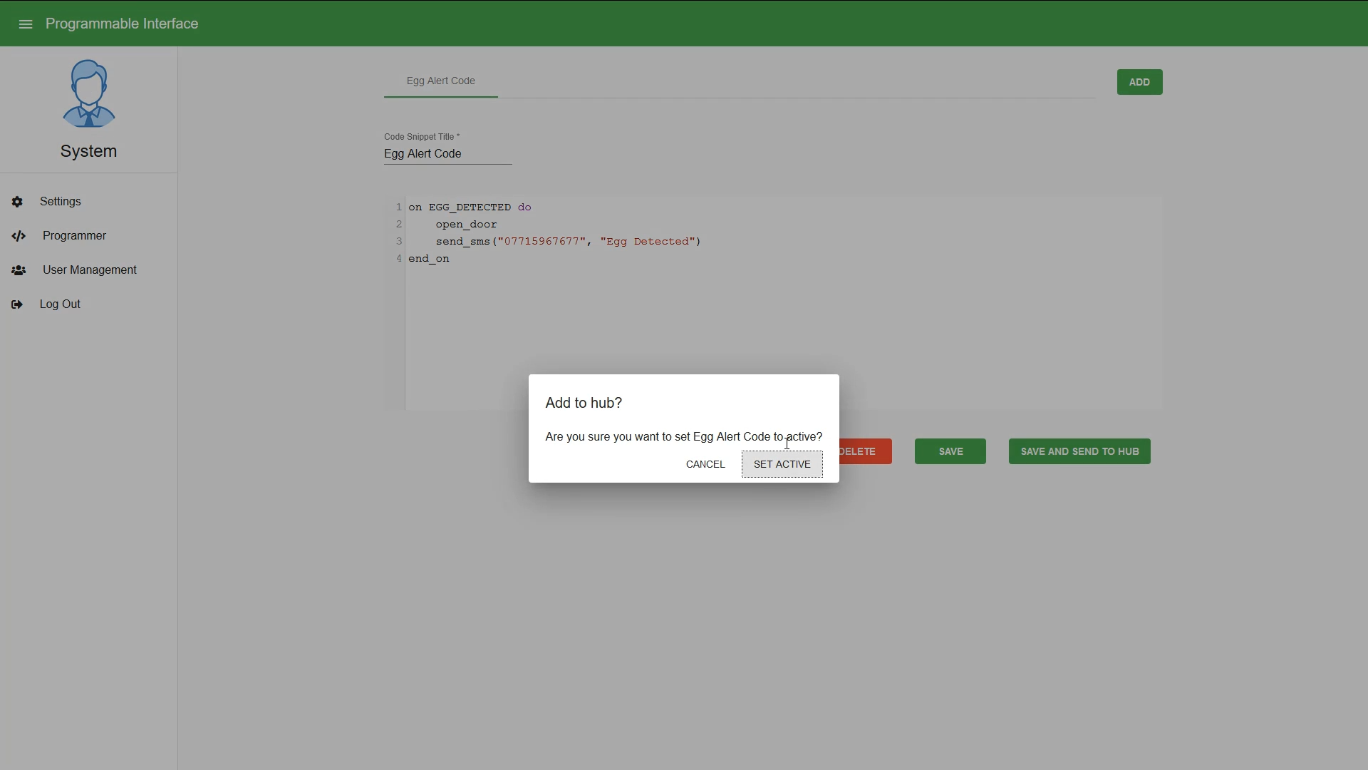This screenshot has height=770, width=1368.
Task: Open the hamburger navigation menu
Action: point(26,24)
